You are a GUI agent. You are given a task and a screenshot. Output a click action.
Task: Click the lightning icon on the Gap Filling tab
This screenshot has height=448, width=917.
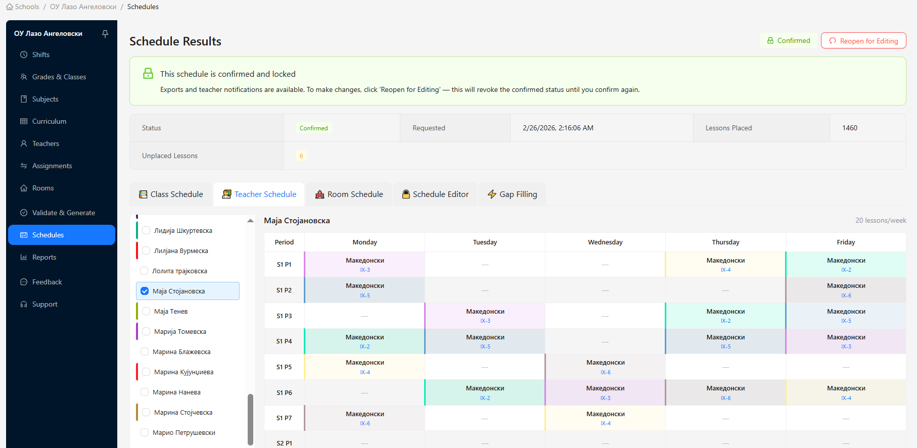492,194
